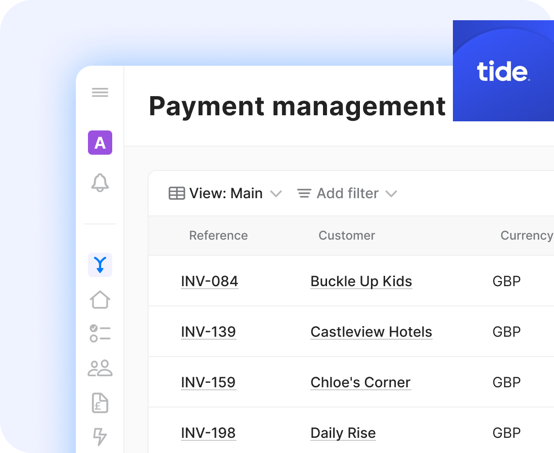The height and width of the screenshot is (453, 554).
Task: Click the lightning bolt sidebar icon
Action: (100, 436)
